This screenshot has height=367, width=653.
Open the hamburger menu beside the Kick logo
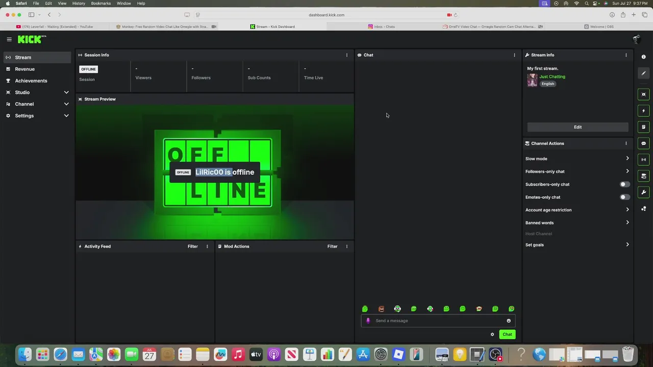point(9,39)
